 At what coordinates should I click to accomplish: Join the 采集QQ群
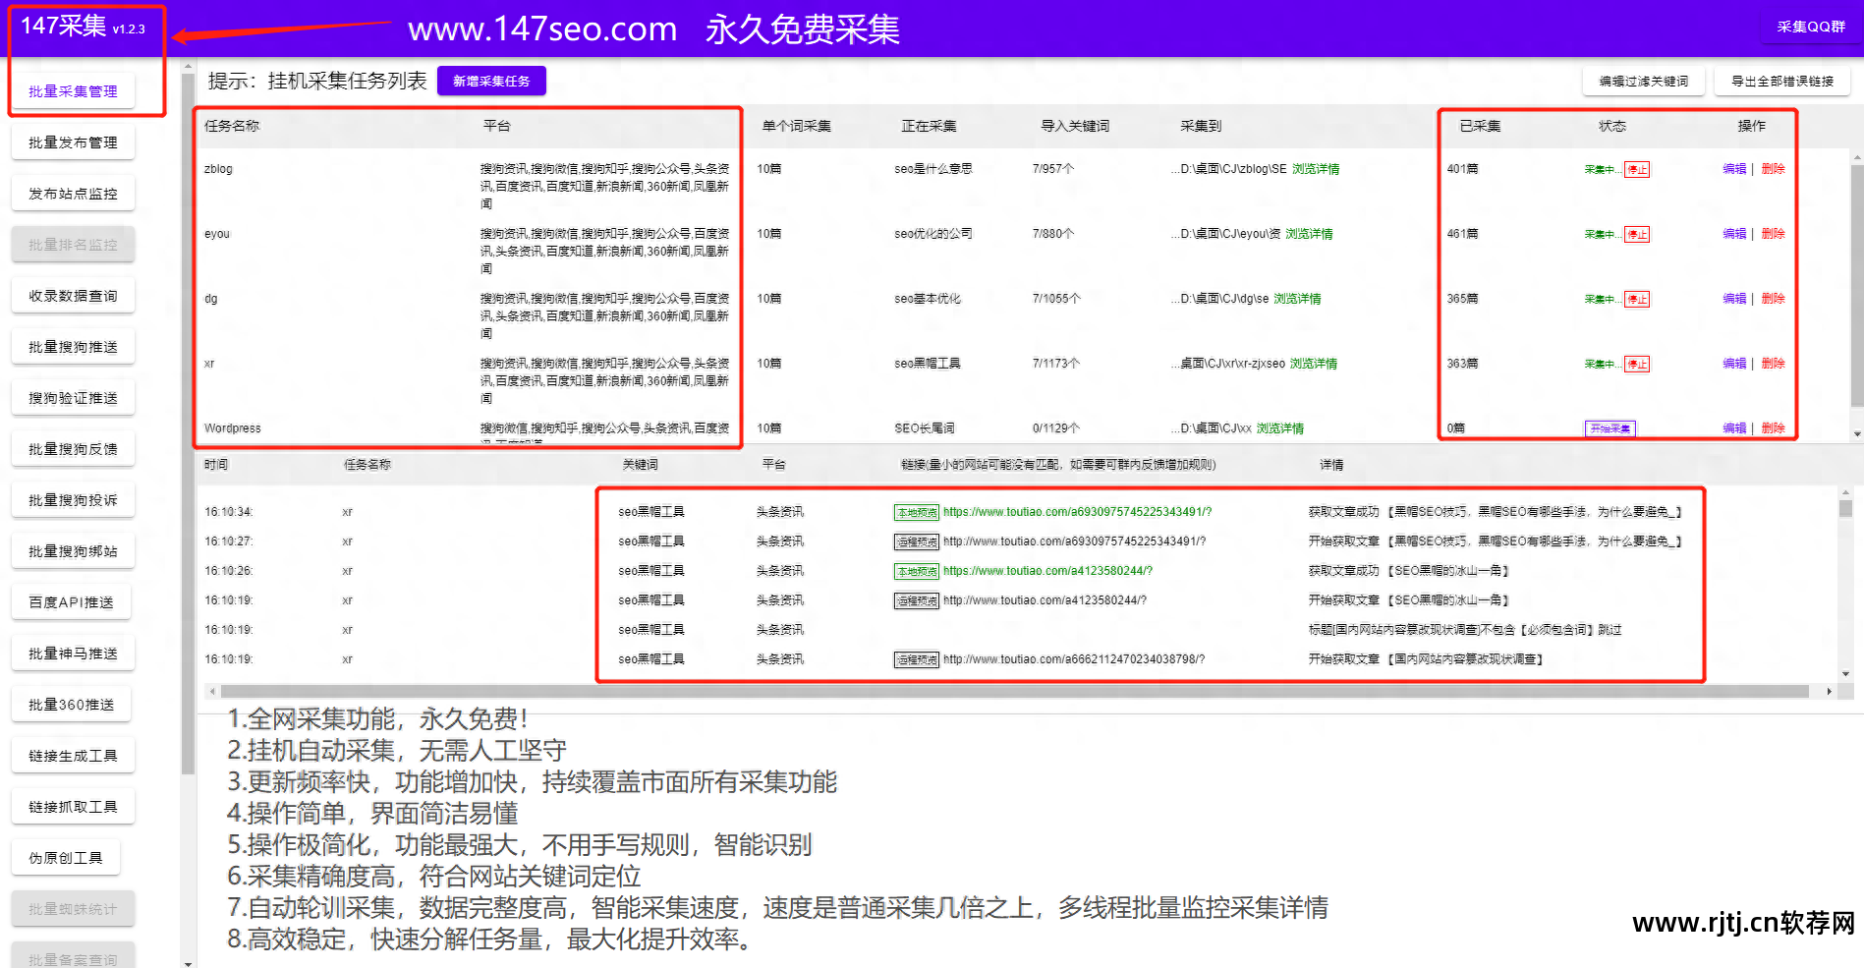coord(1813,28)
